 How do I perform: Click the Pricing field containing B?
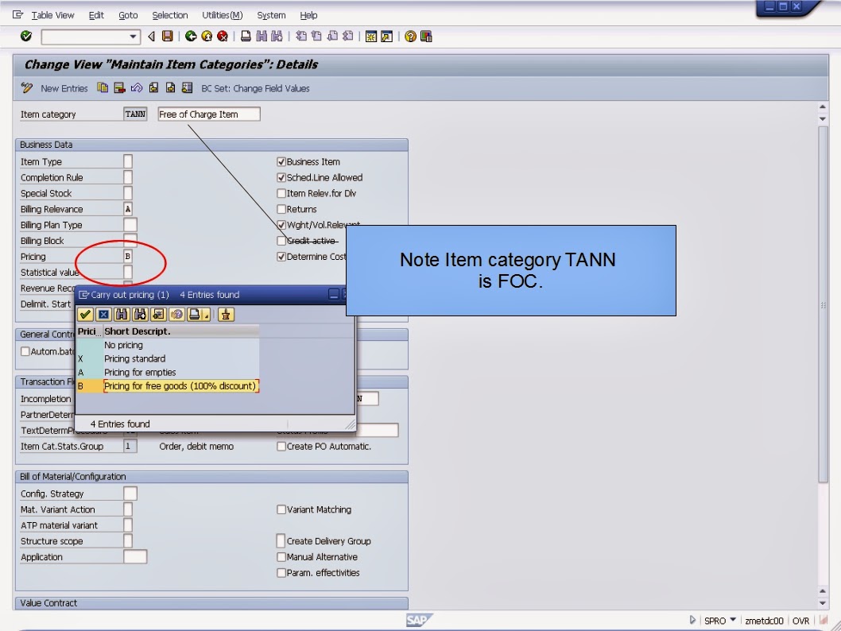(128, 256)
